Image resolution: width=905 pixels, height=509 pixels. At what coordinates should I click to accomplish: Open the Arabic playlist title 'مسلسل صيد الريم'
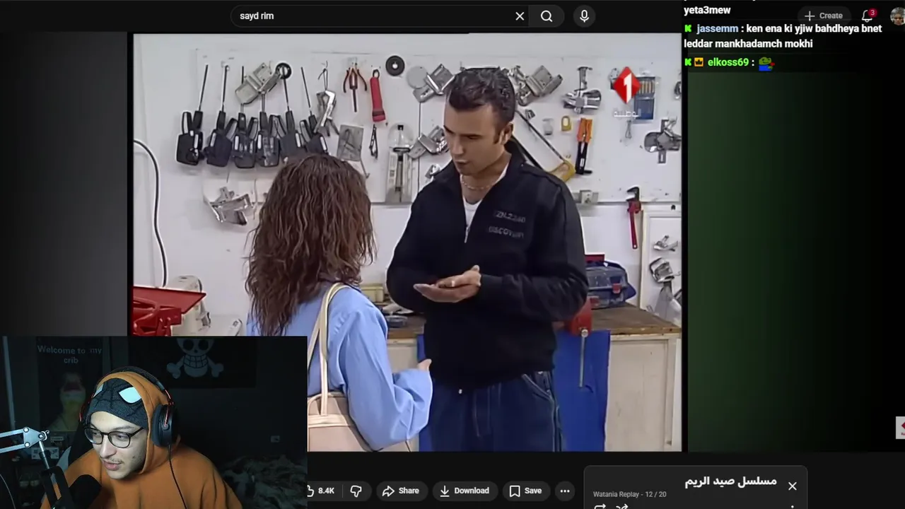[x=730, y=481]
